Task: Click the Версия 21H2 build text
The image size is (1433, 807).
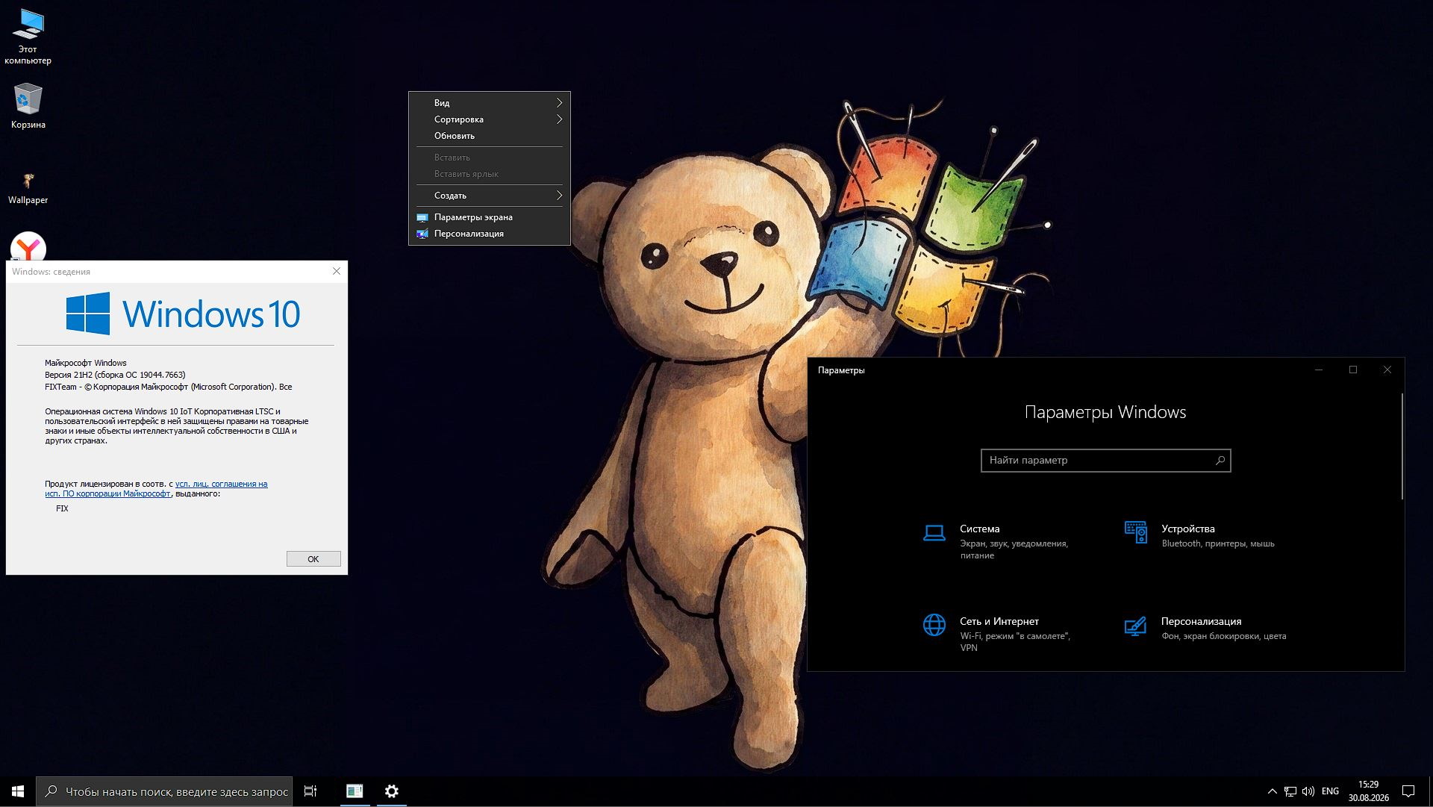Action: (115, 375)
